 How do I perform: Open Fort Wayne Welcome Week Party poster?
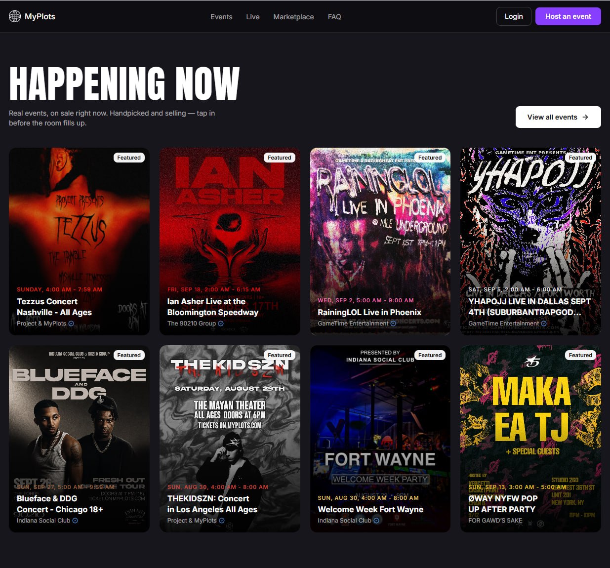(380, 439)
